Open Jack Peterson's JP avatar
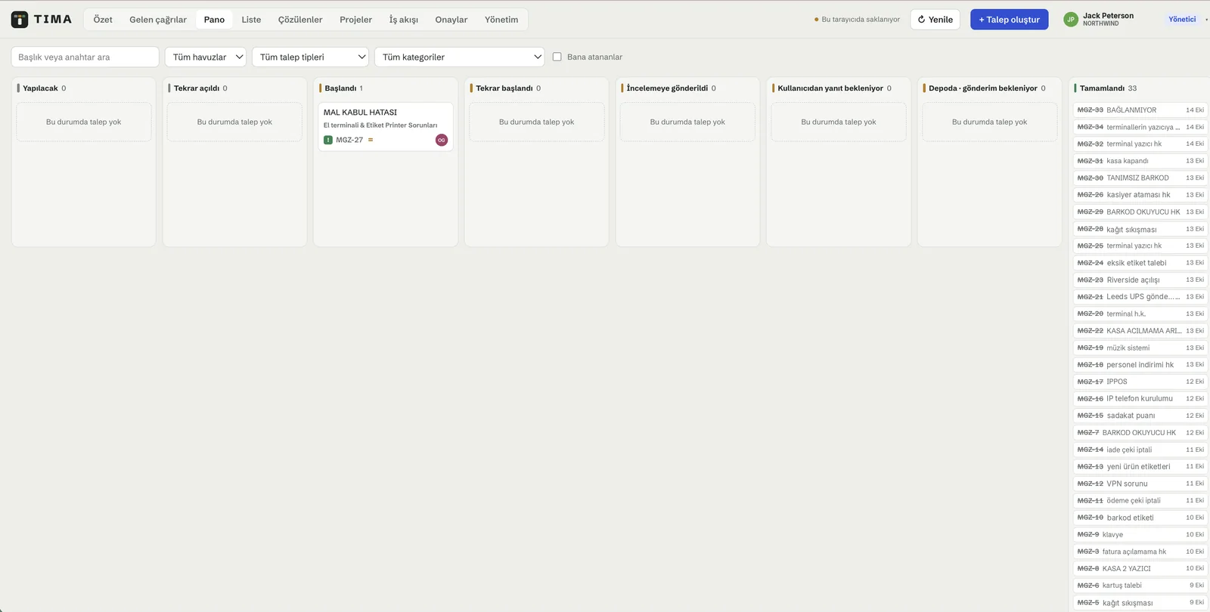1210x612 pixels. [x=1070, y=20]
